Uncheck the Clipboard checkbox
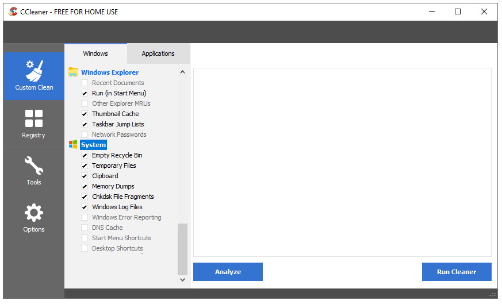 85,176
